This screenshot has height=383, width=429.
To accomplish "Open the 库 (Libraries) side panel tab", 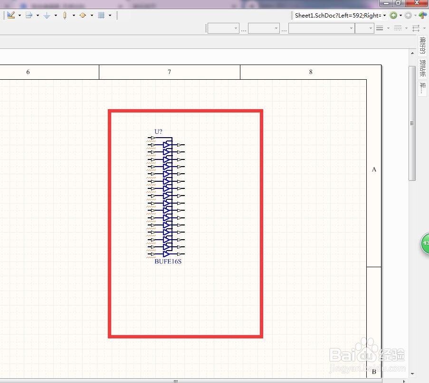I will pos(422,88).
